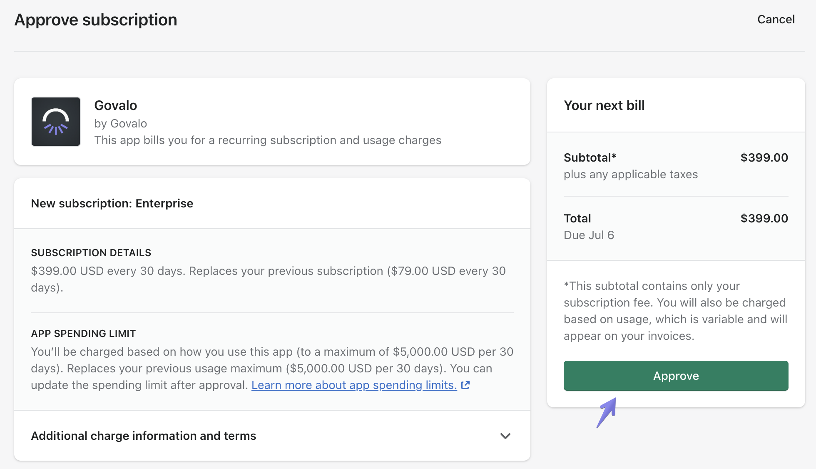Click the Total $399.00 amount
The width and height of the screenshot is (816, 469).
coord(764,218)
